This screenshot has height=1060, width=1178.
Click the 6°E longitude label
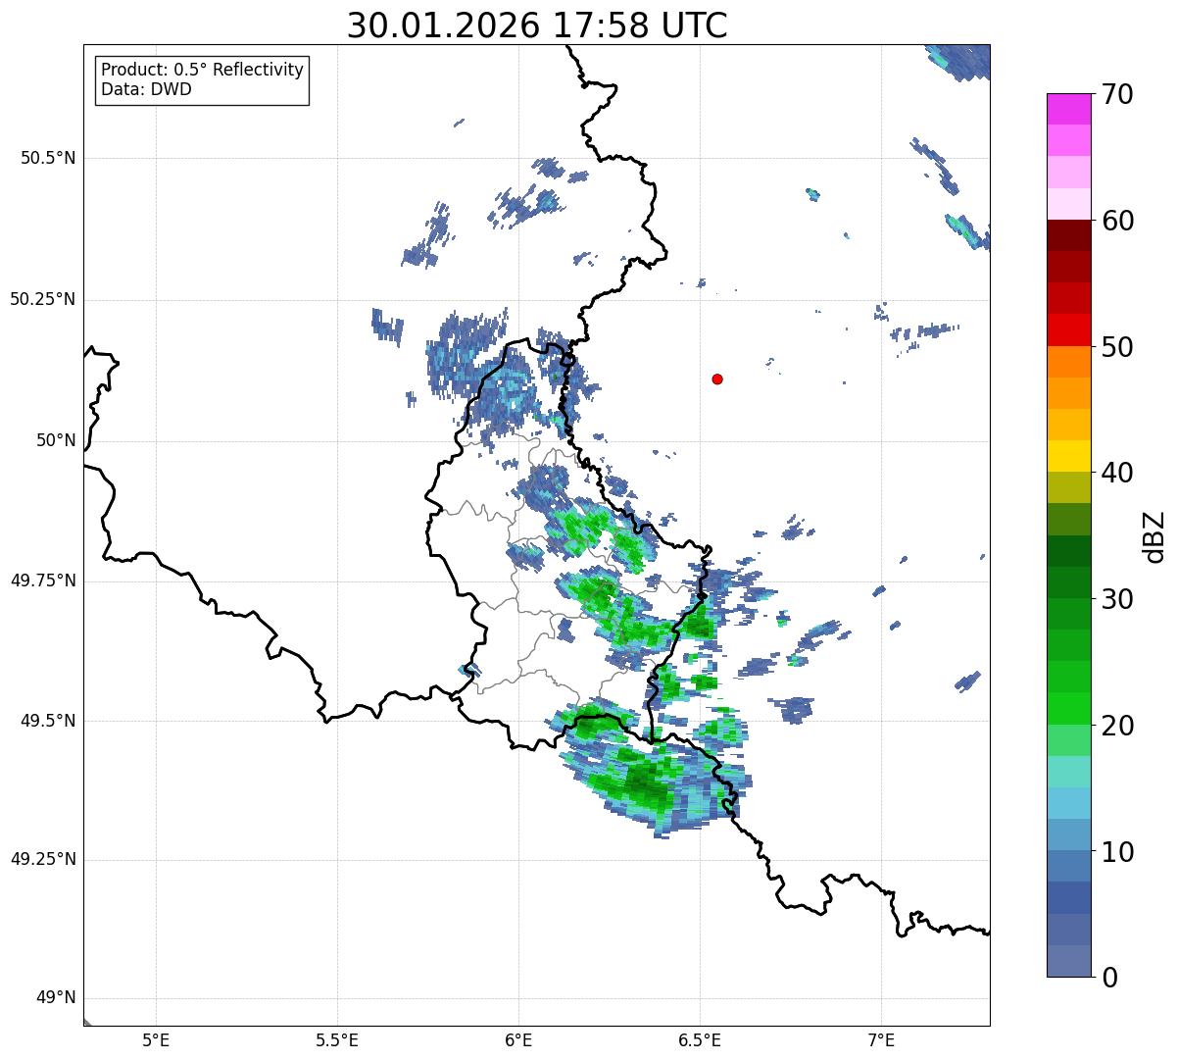(x=519, y=1039)
